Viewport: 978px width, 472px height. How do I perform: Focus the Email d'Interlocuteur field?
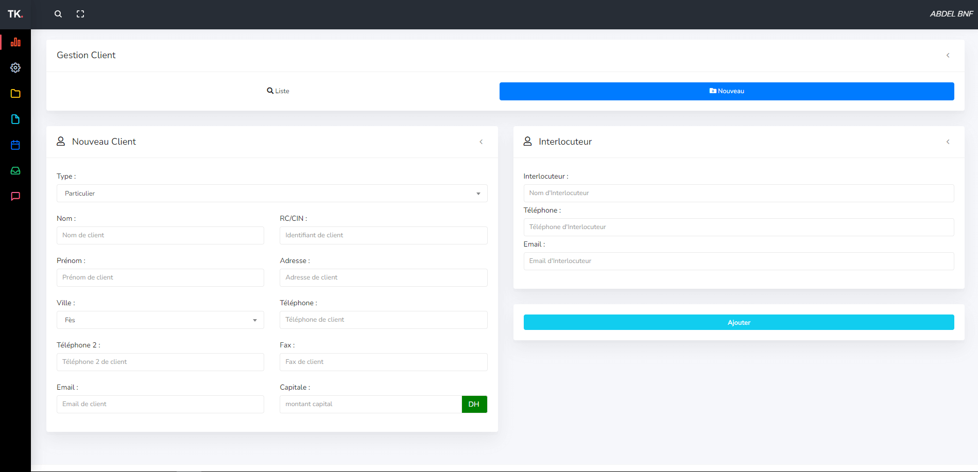click(739, 261)
